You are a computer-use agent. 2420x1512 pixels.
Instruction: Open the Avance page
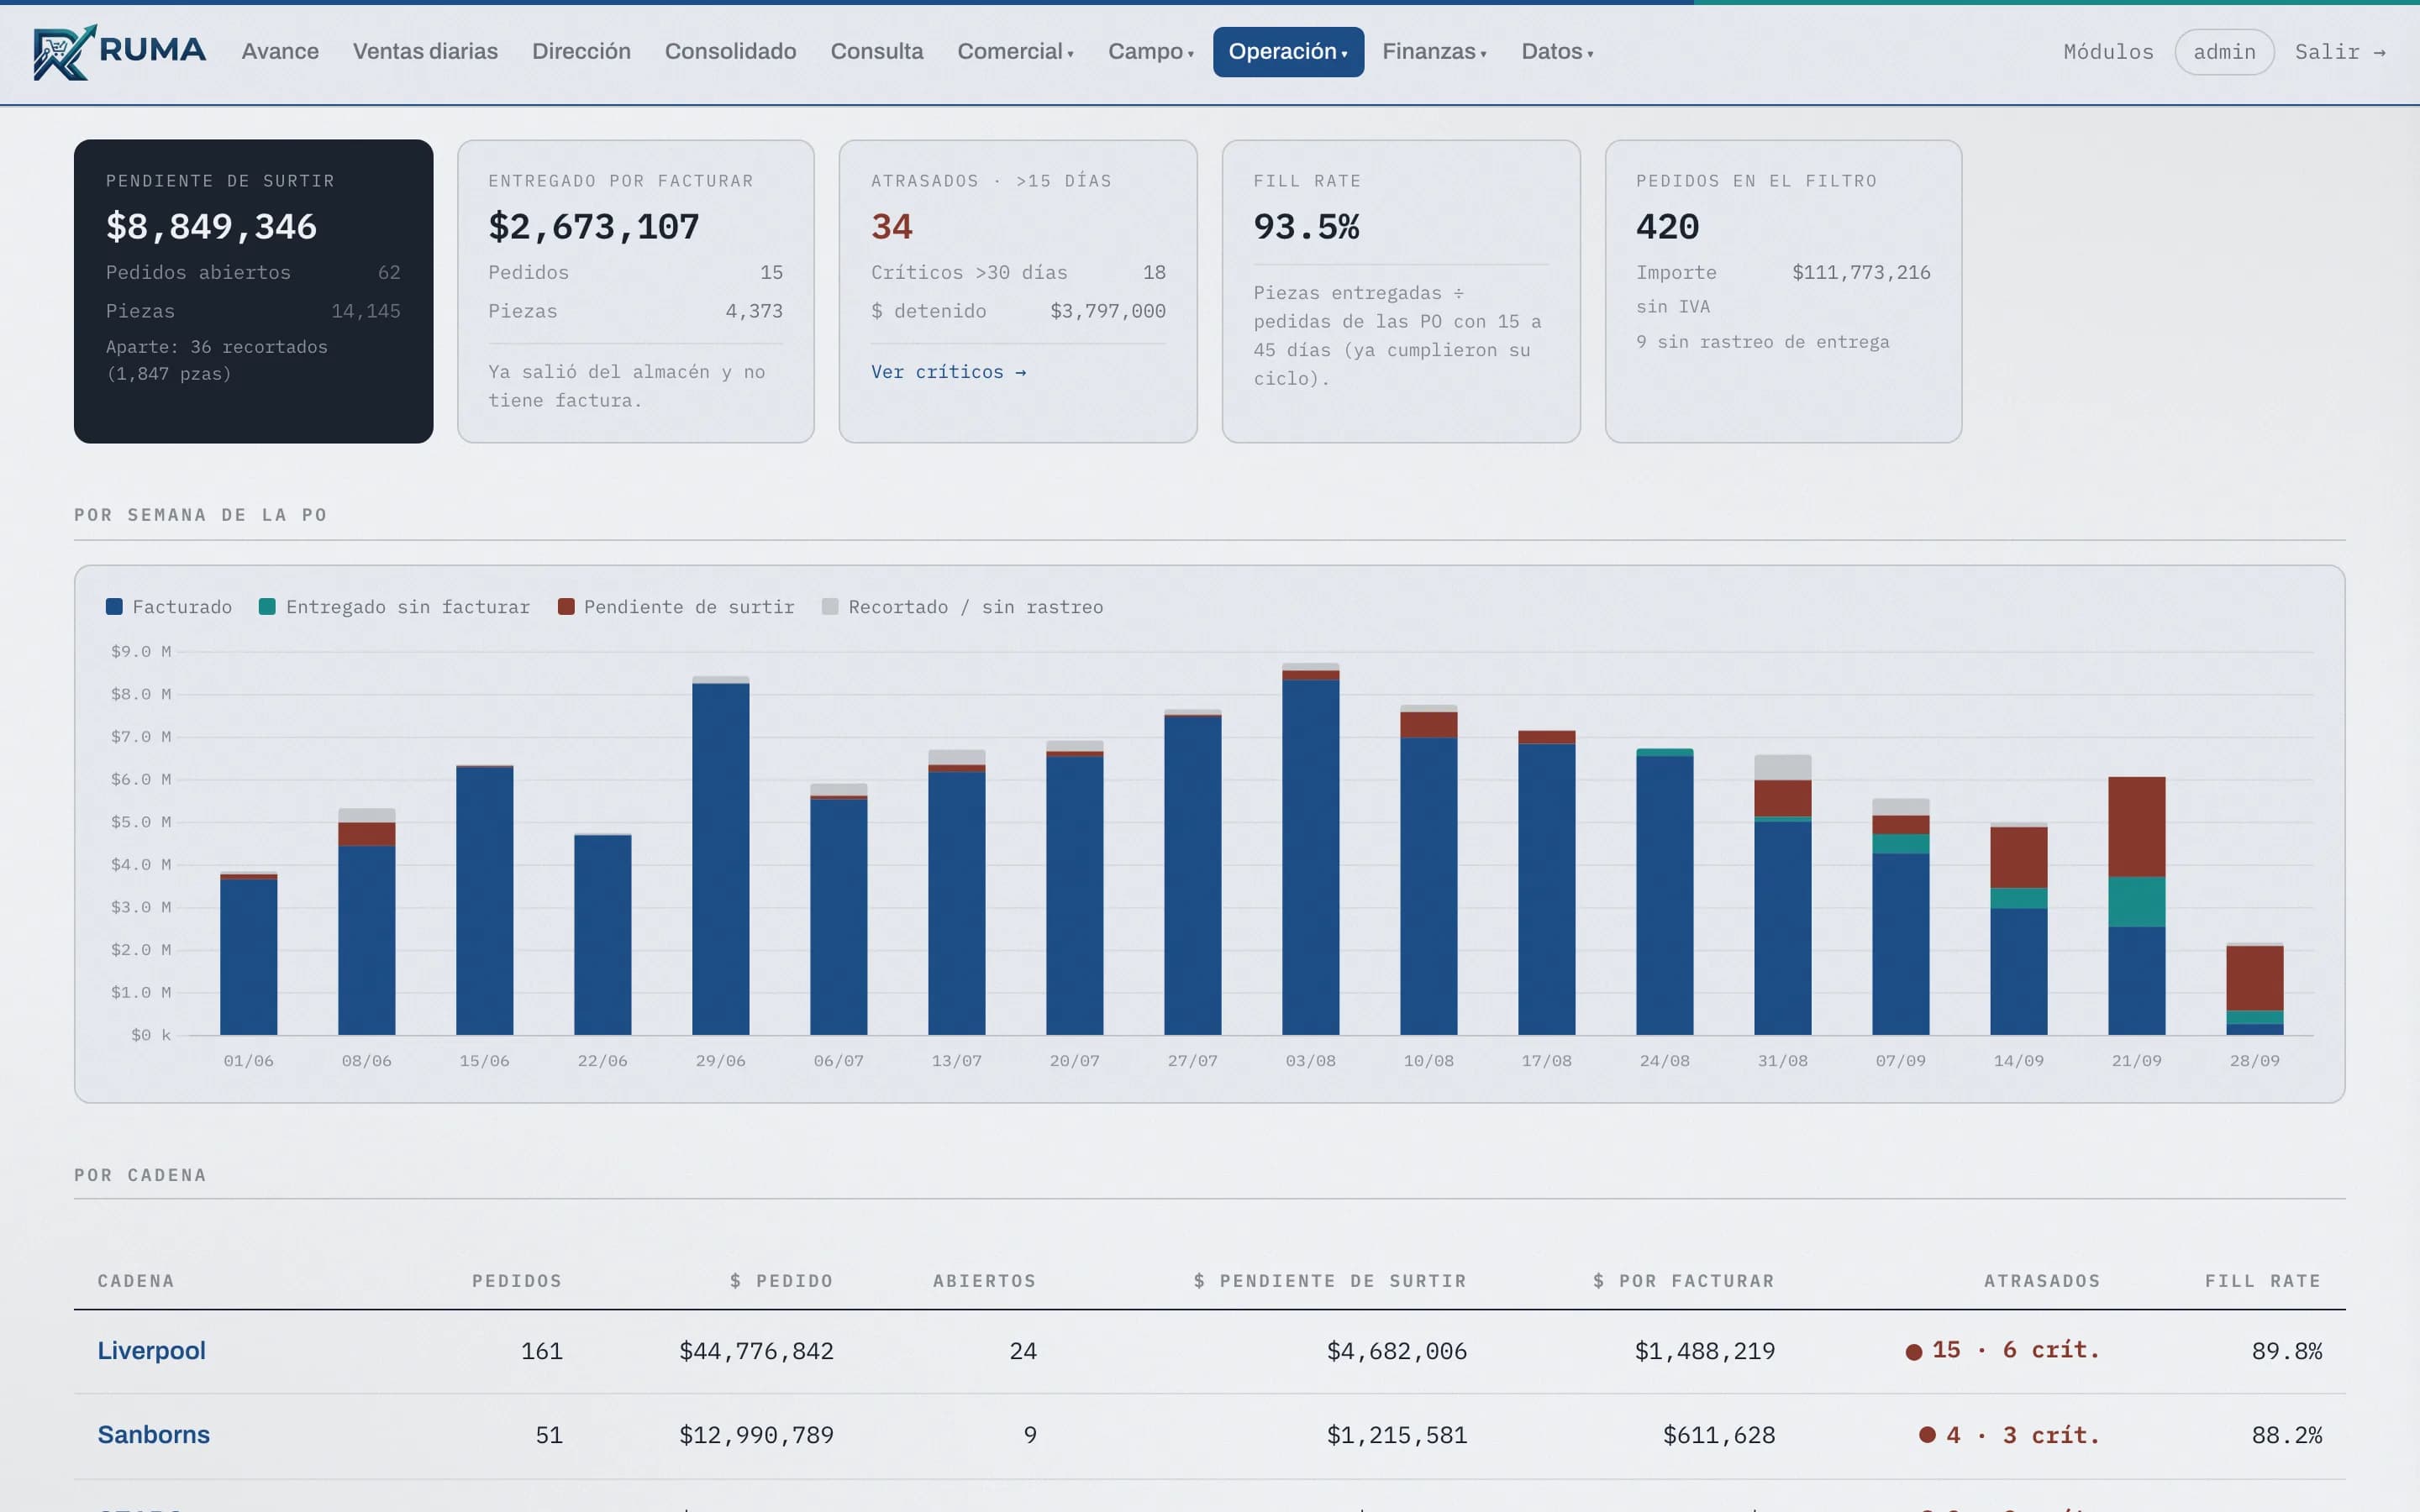280,51
